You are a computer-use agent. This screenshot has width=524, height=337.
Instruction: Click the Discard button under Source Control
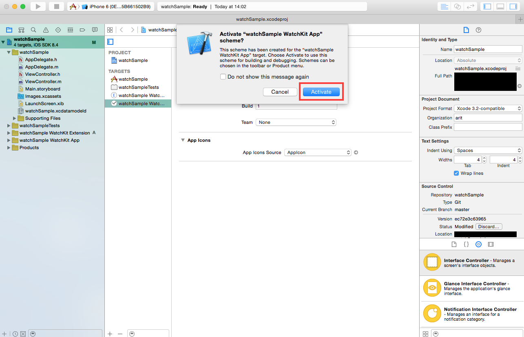[x=489, y=227]
